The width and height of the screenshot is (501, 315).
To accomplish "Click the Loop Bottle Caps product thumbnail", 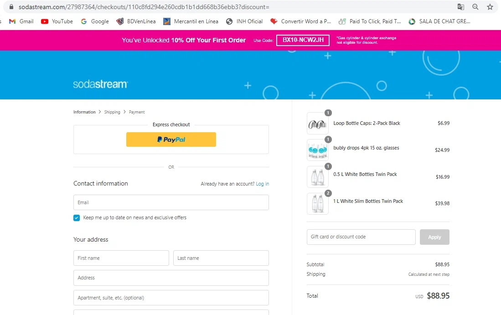I will (x=318, y=124).
